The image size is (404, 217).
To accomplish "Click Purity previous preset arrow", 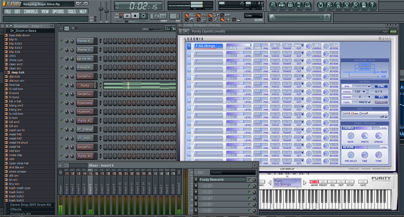I will click(x=270, y=183).
